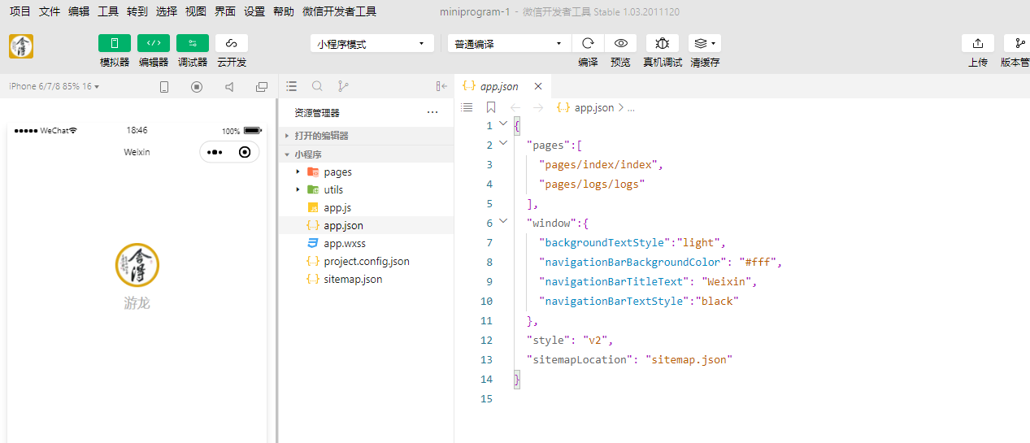This screenshot has height=443, width=1030.
Task: Click the user avatar in simulator
Action: (137, 265)
